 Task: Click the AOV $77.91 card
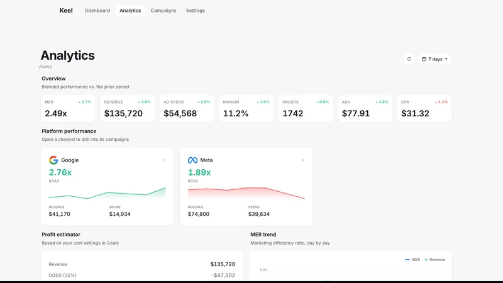[x=365, y=108]
